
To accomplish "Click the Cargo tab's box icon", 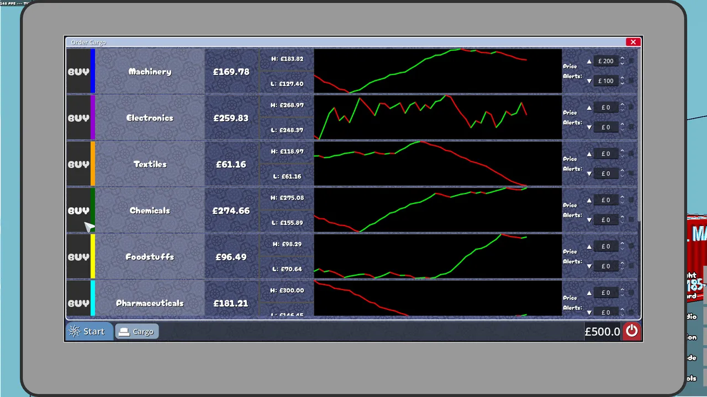I will click(124, 331).
